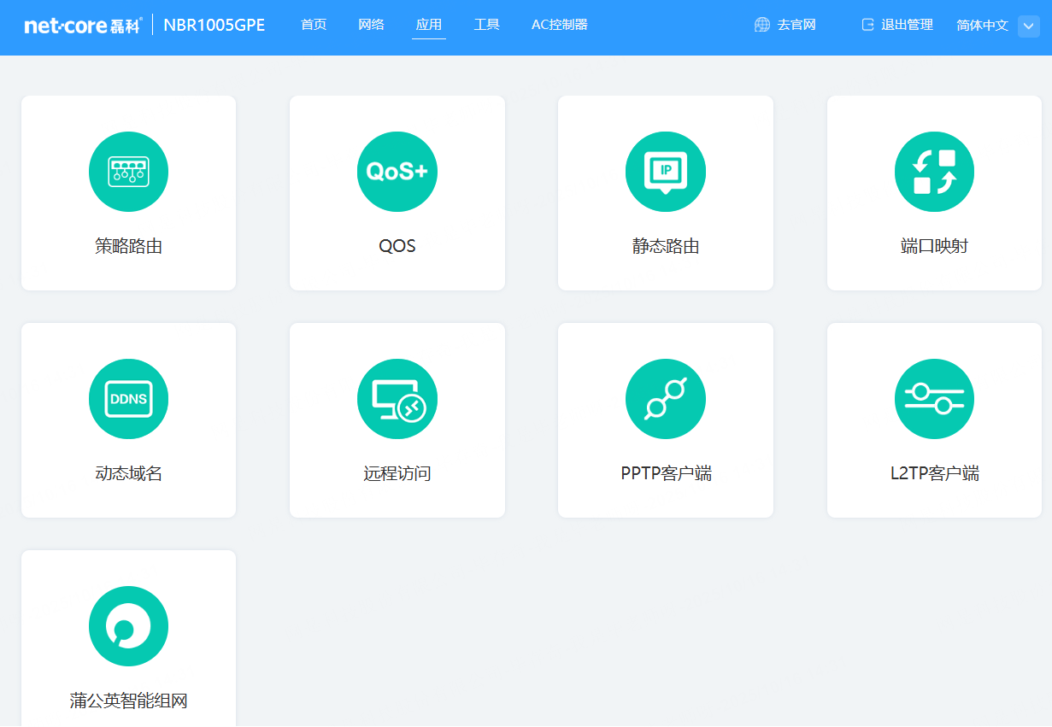
Task: Click the 简体中文 language label
Action: pos(983,26)
